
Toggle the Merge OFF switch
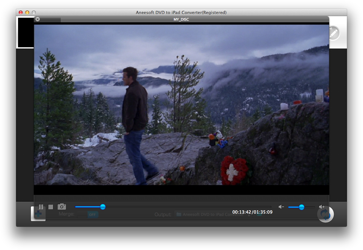click(x=88, y=215)
